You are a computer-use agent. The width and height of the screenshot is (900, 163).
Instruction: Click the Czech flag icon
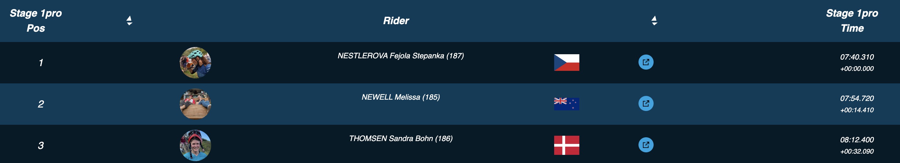pyautogui.click(x=566, y=63)
